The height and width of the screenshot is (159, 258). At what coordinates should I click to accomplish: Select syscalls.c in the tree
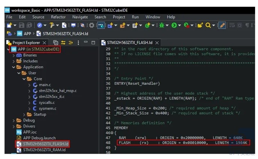coord(47,102)
